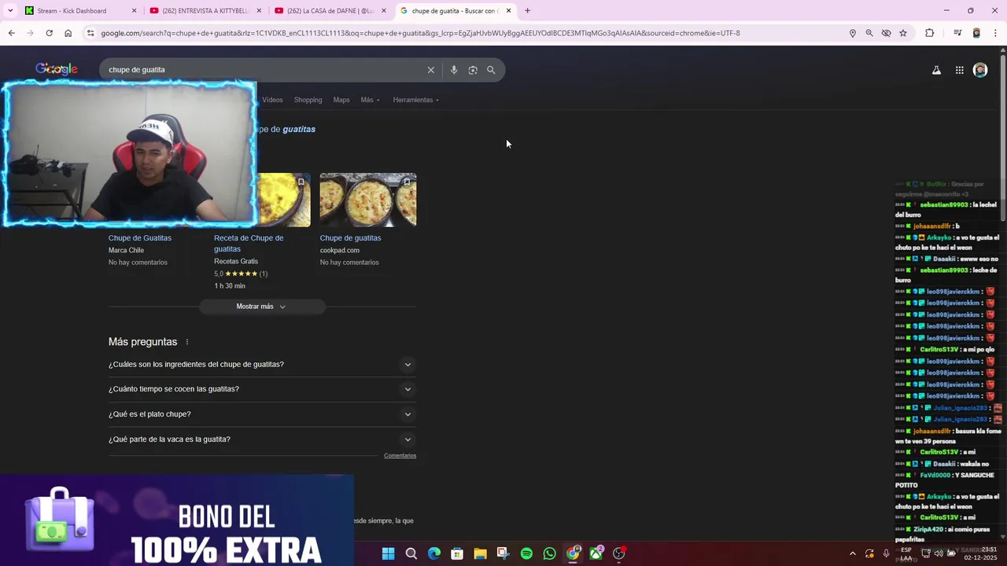Save the cookpad recipe bookmark icon
Screen dimensions: 1007x566
pos(407,182)
